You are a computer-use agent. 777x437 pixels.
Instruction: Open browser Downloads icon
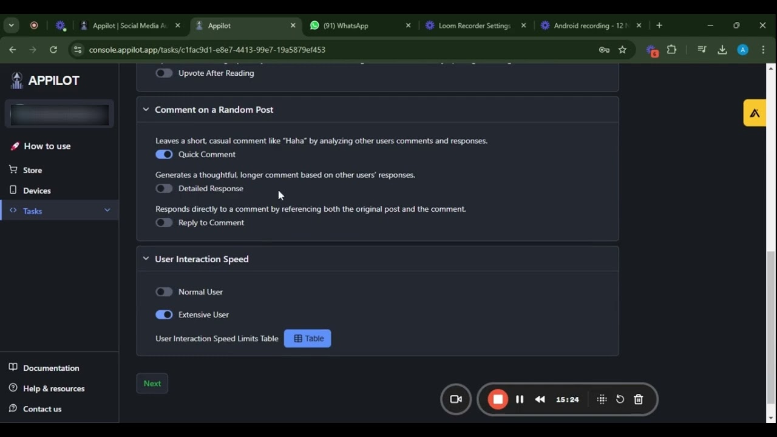(722, 50)
